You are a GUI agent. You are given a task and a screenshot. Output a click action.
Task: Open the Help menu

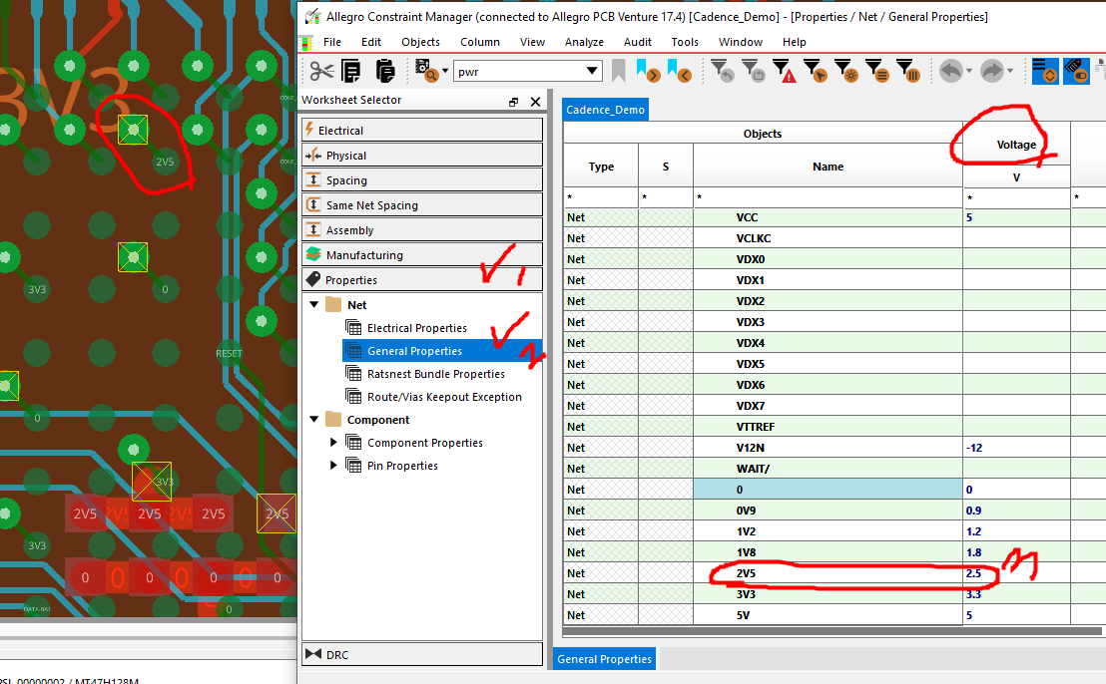[x=795, y=42]
